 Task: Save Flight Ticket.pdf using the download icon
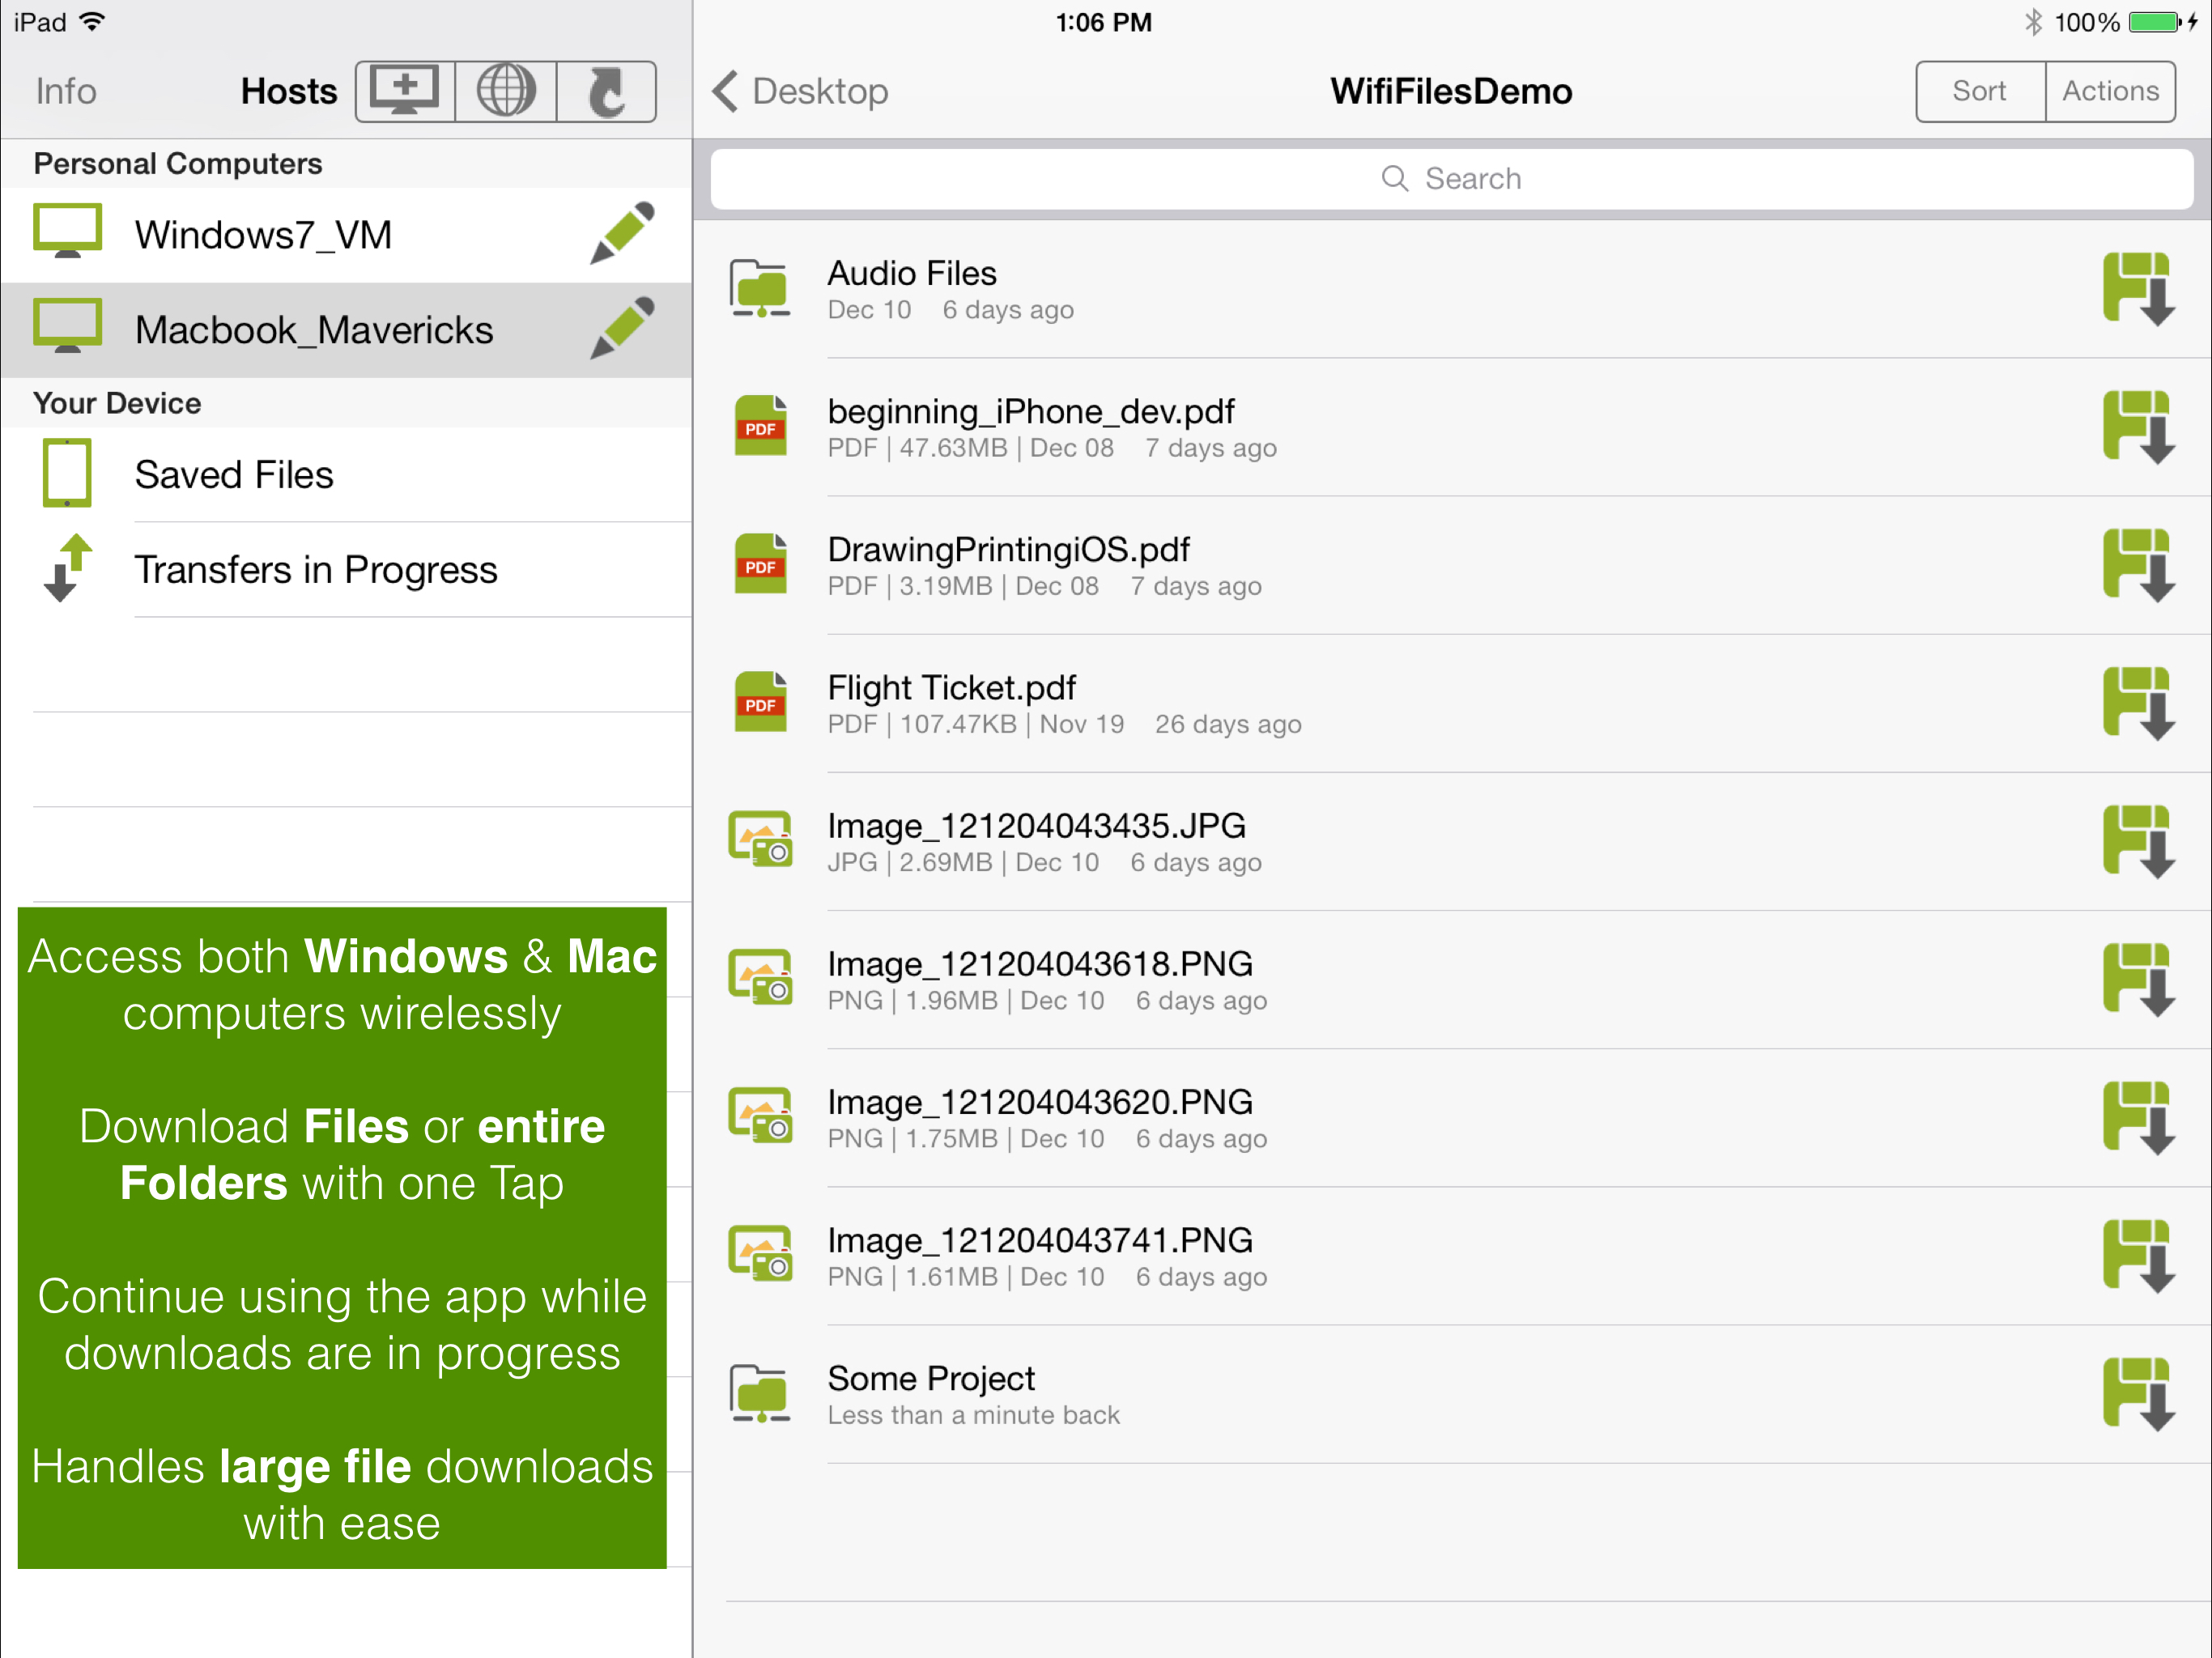point(2138,703)
